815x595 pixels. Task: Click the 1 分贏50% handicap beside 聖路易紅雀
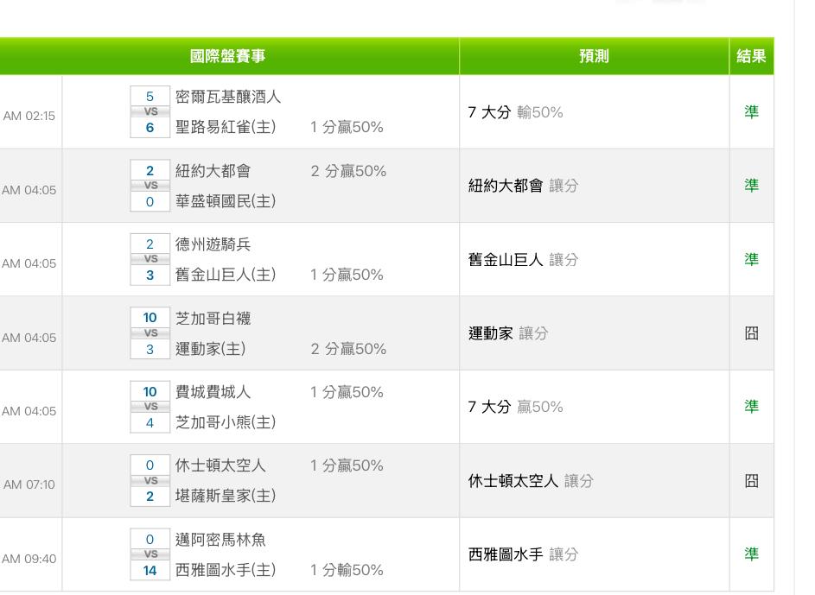tap(347, 127)
